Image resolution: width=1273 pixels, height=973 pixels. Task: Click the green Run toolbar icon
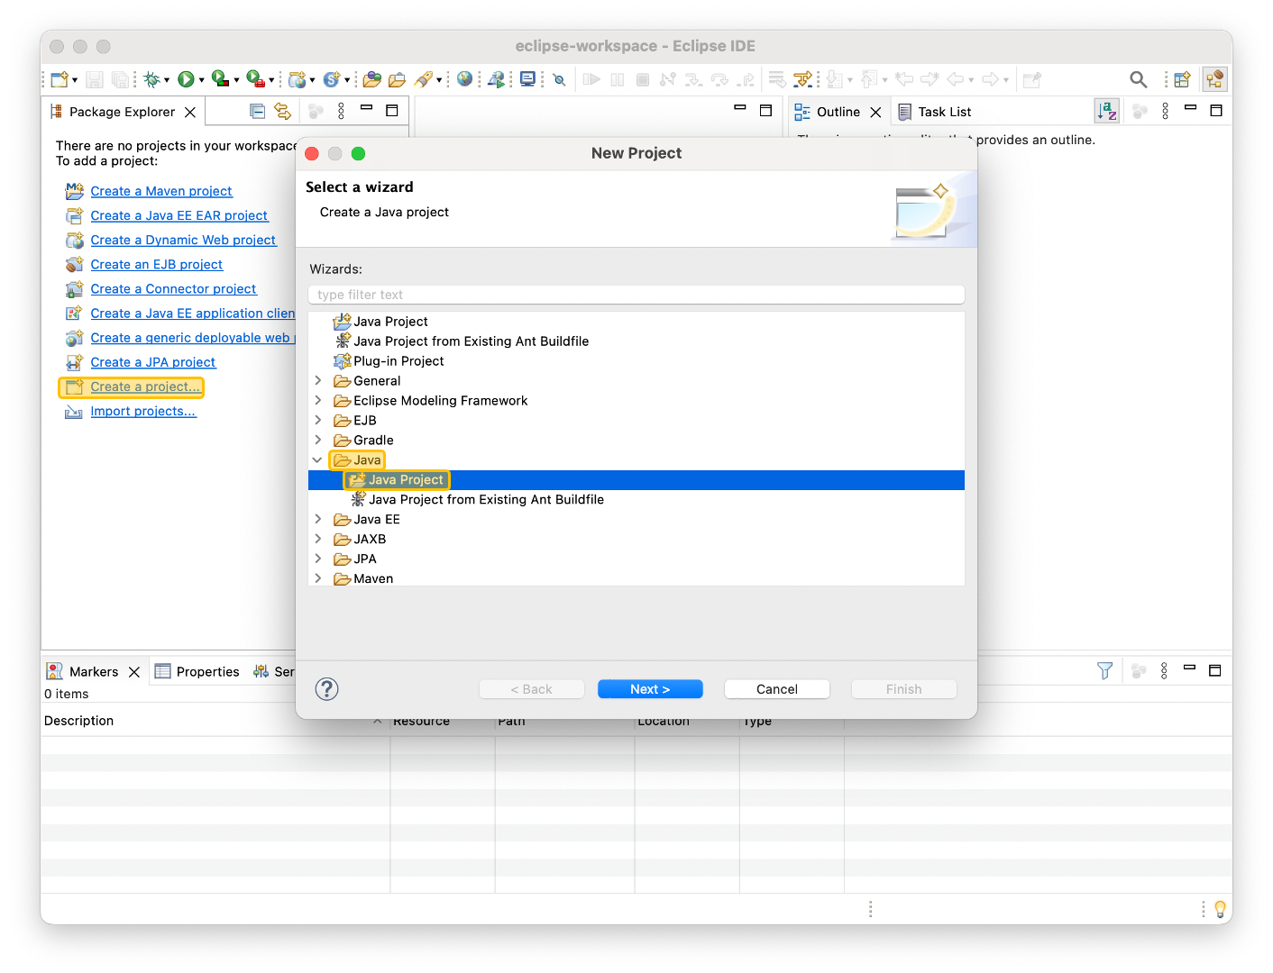pos(186,79)
